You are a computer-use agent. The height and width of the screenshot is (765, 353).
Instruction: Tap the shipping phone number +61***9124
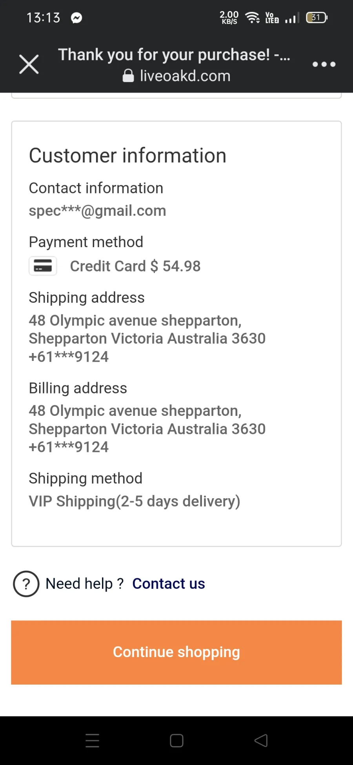(69, 357)
